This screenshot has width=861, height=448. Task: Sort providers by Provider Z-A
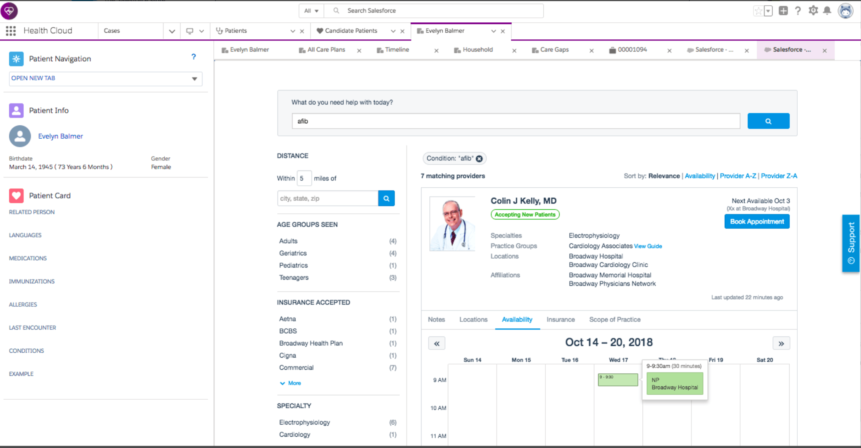tap(779, 176)
